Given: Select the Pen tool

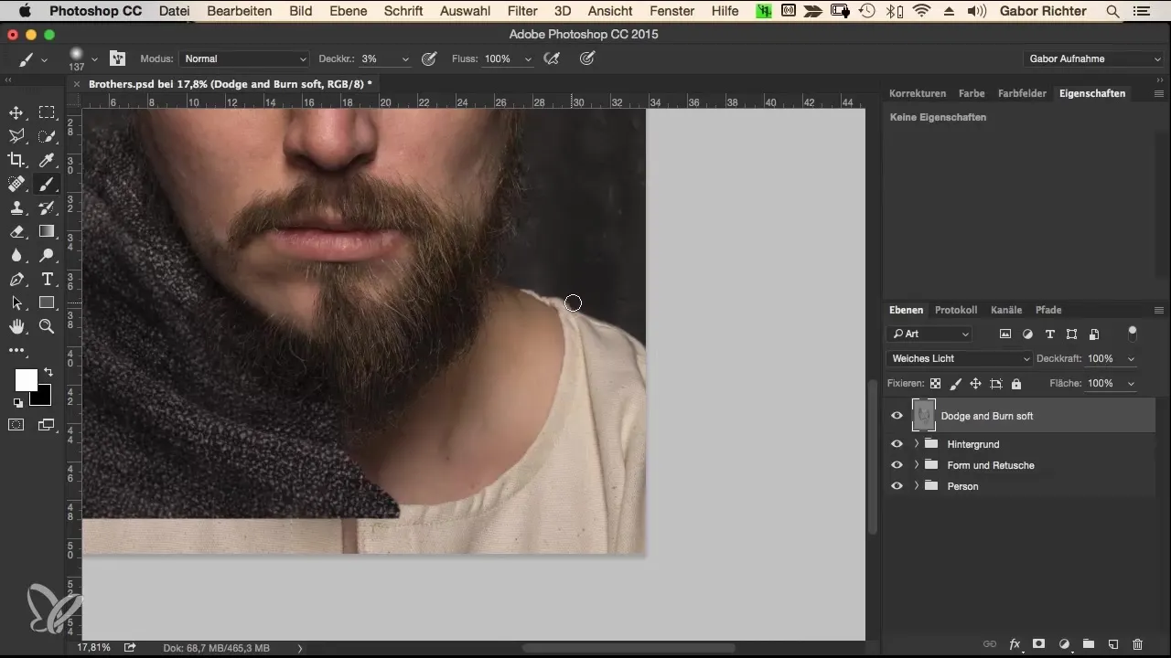Looking at the screenshot, I should (x=16, y=279).
